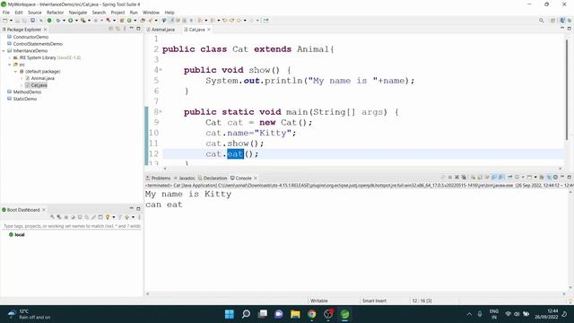Close the Boot Dashboard view
This screenshot has height=323, width=574.
pyautogui.click(x=44, y=210)
